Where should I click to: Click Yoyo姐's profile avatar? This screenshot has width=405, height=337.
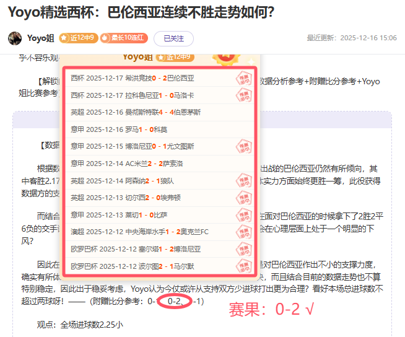(x=15, y=38)
